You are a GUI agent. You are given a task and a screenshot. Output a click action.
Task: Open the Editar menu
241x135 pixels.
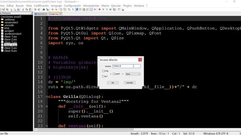pyautogui.click(x=10, y=6)
